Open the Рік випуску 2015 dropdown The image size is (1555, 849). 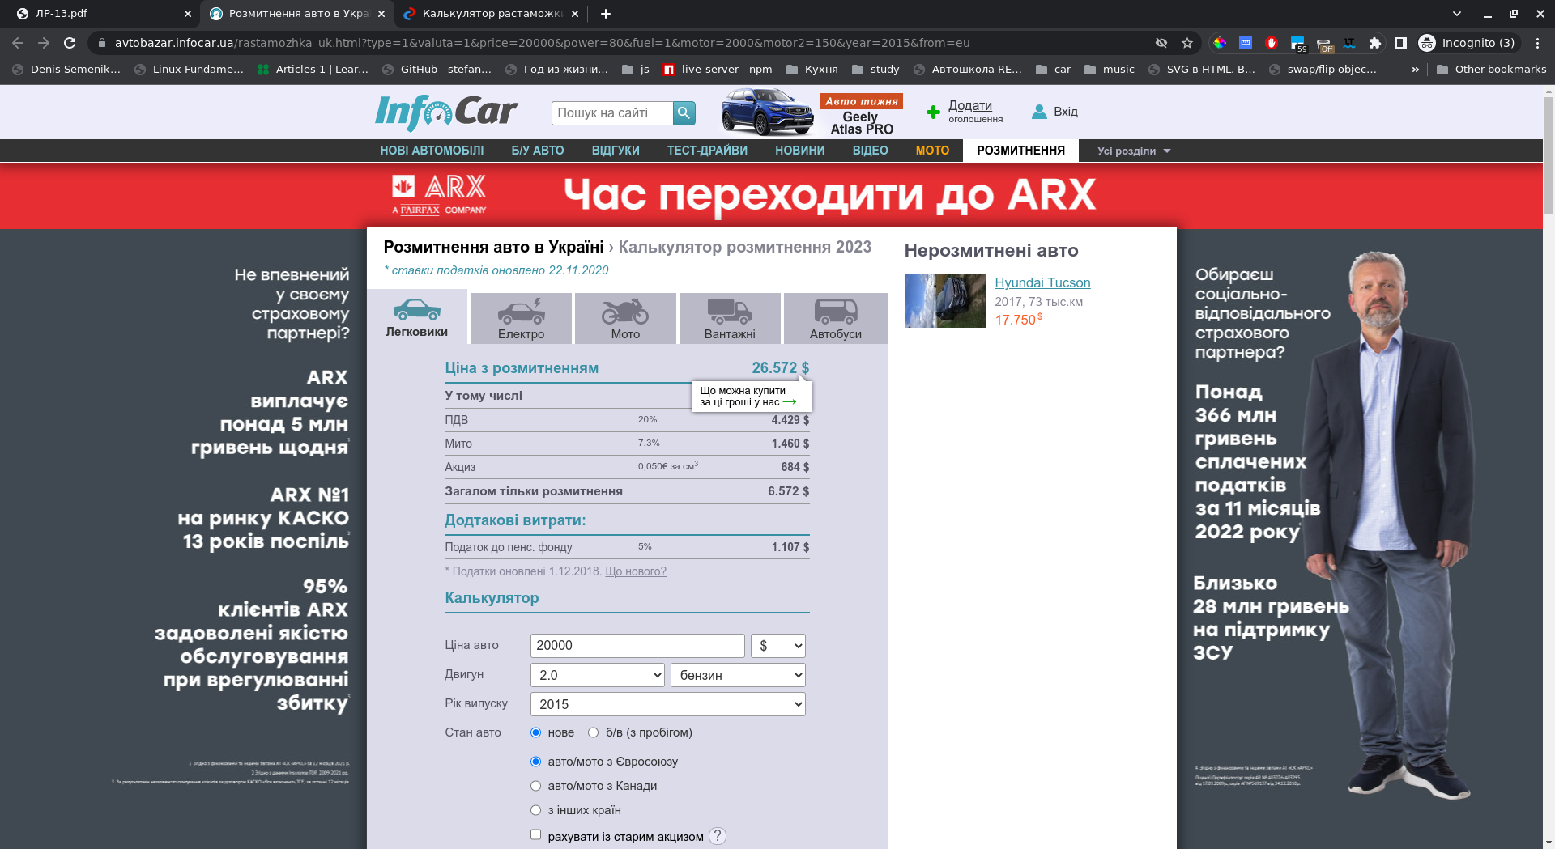pos(667,704)
